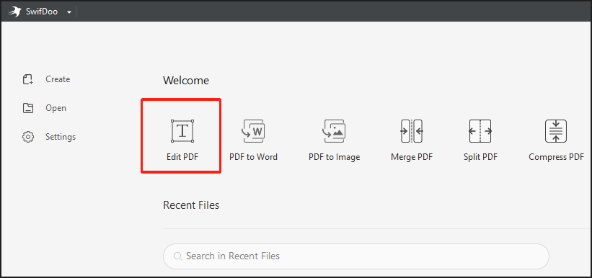Click the Open file icon in sidebar
592x278 pixels.
coord(28,108)
